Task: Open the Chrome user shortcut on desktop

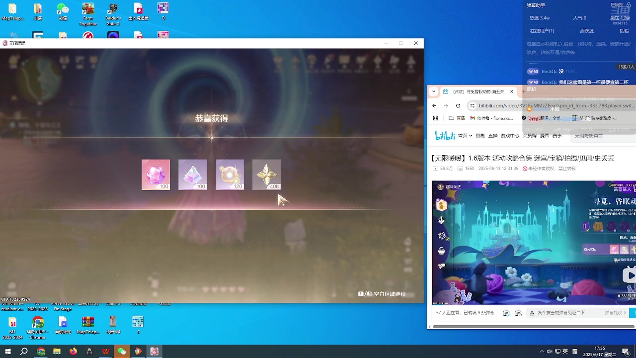Action: coord(38,328)
